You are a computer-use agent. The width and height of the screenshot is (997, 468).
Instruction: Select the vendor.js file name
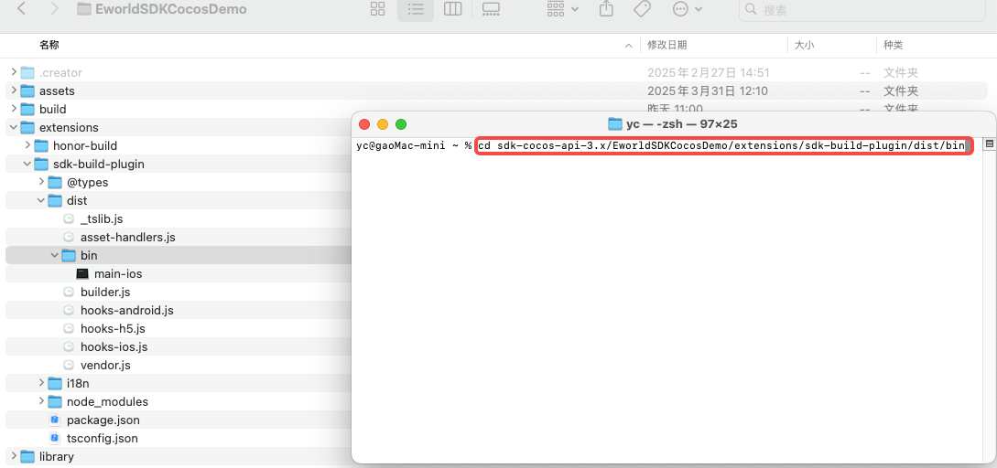tap(105, 365)
